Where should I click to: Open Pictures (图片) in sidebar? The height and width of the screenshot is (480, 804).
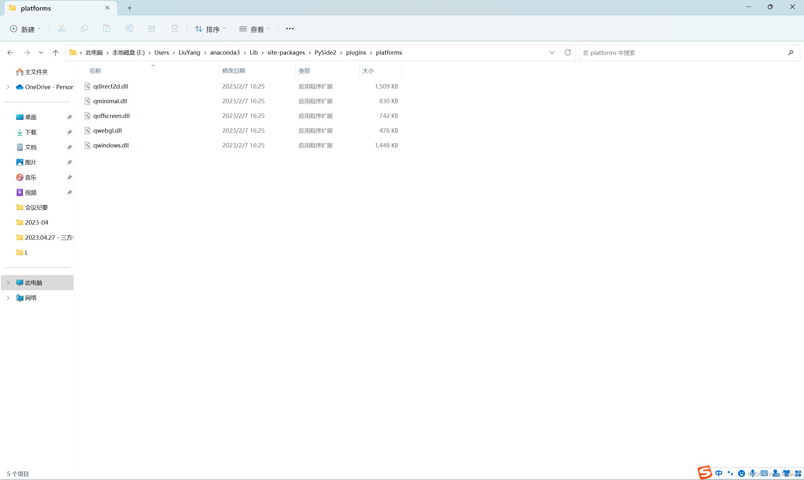pos(26,163)
